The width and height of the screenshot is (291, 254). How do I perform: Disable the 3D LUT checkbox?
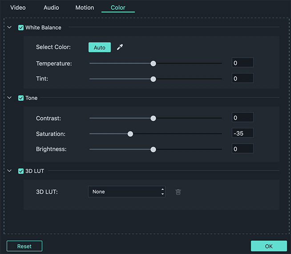[x=21, y=171]
